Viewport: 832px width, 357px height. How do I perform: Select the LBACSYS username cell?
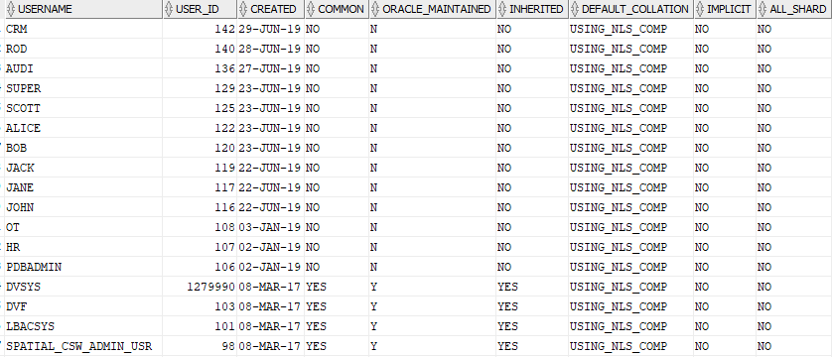tap(83, 326)
